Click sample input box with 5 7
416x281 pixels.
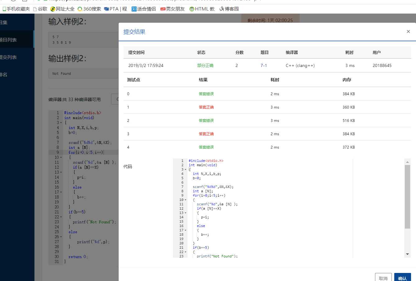[83, 40]
